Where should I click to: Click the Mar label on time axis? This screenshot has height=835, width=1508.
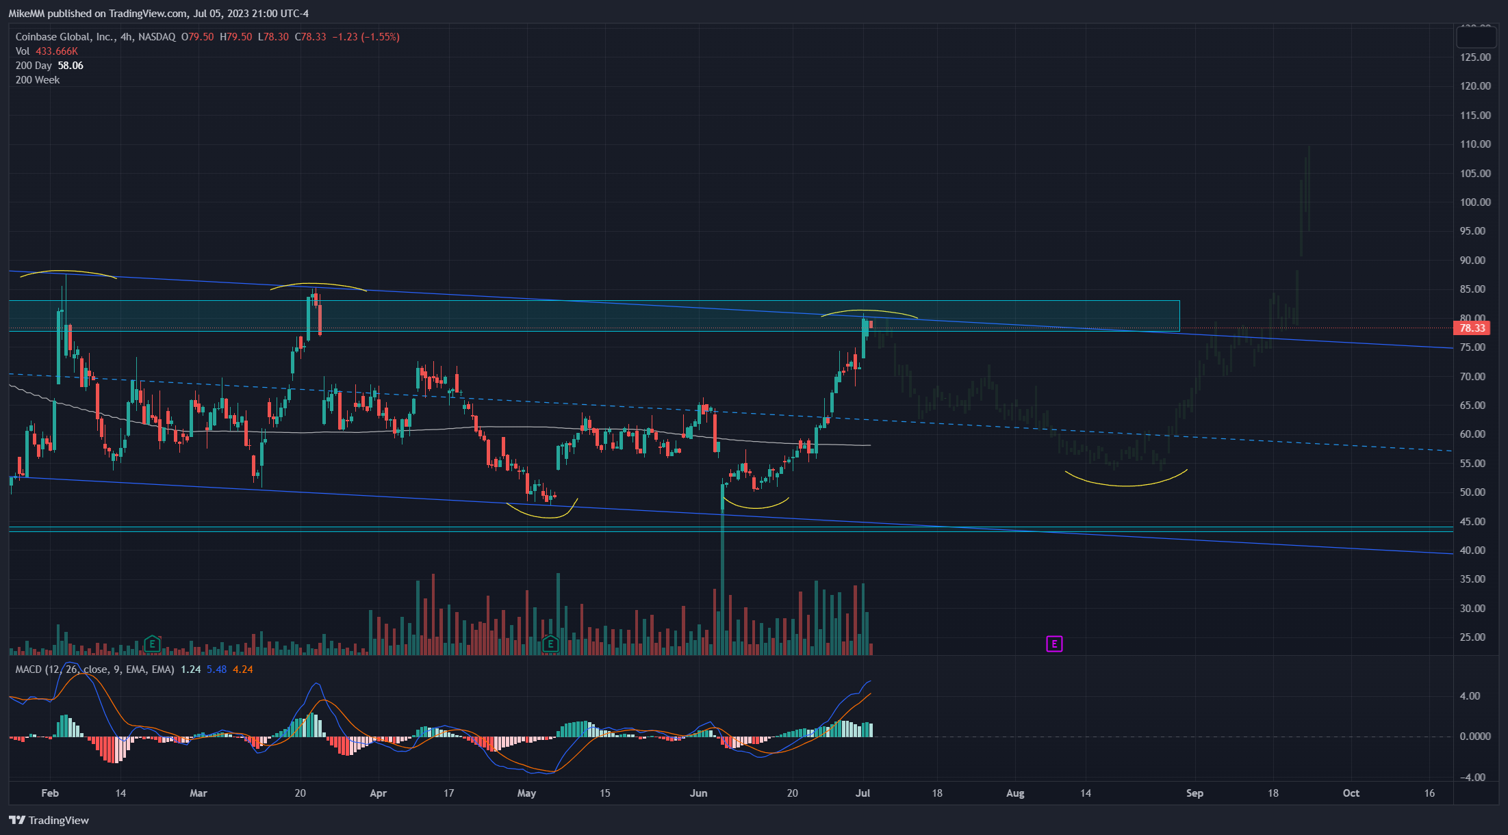(198, 793)
